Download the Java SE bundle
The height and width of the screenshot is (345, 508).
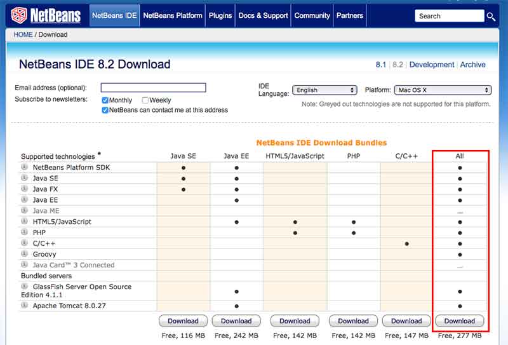click(x=183, y=321)
